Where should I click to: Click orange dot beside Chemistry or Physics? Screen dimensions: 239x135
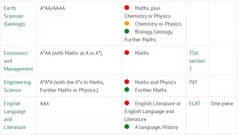(x=127, y=23)
